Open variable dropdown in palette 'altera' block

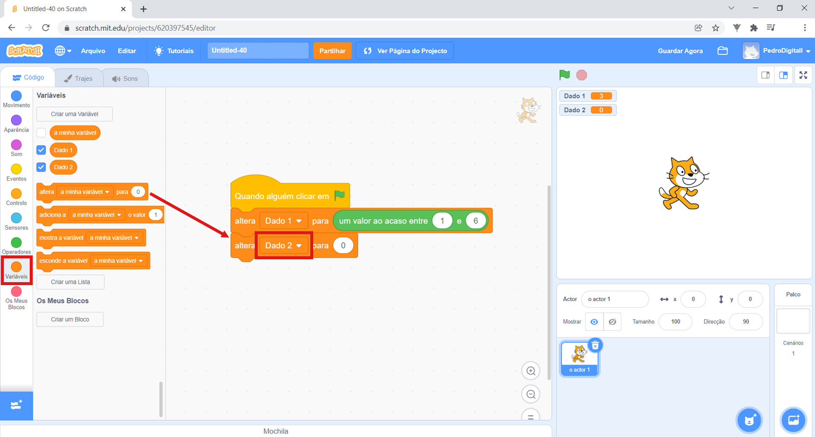[x=85, y=192]
